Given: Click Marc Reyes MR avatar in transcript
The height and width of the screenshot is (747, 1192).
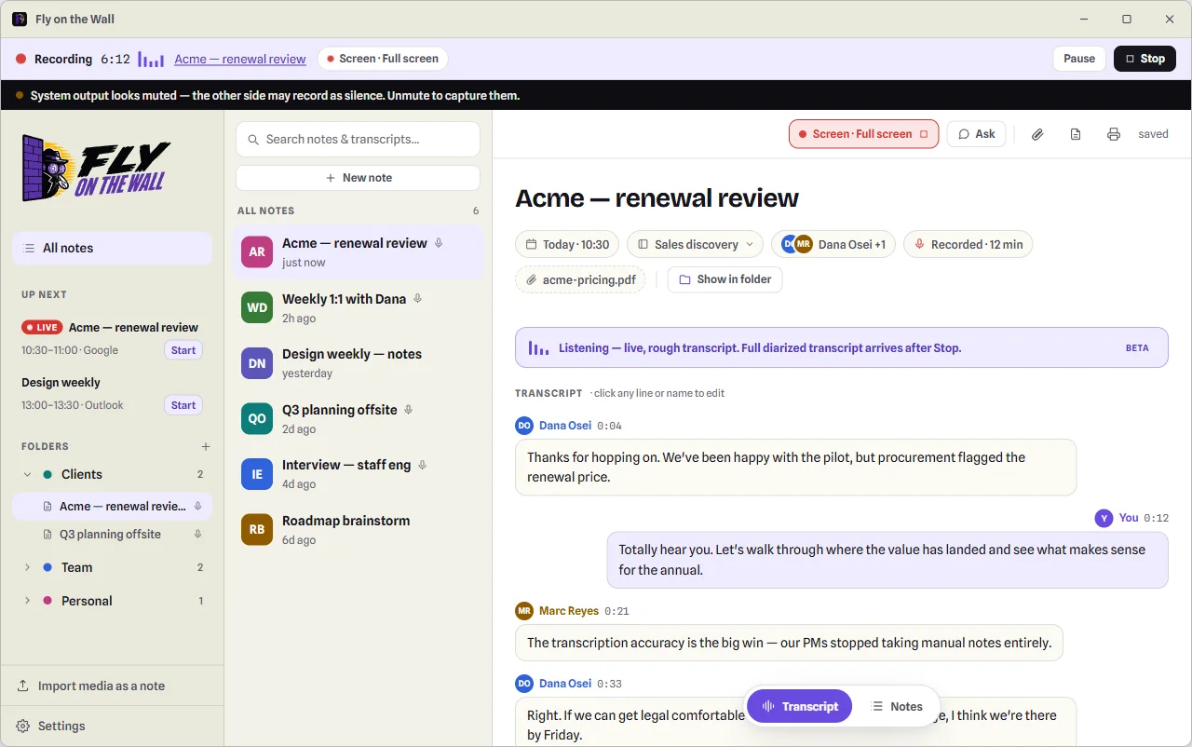Looking at the screenshot, I should (x=524, y=611).
